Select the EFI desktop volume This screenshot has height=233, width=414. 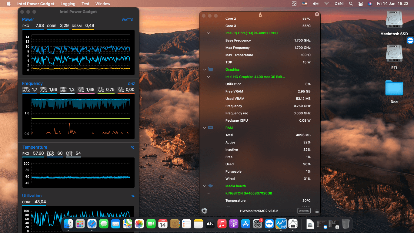394,57
